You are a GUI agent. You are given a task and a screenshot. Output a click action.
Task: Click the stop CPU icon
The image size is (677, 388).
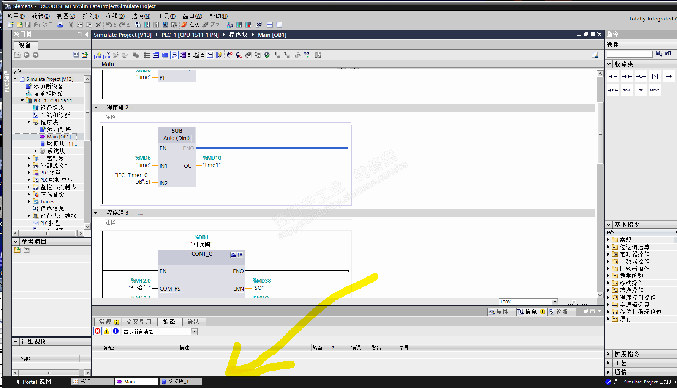point(248,25)
